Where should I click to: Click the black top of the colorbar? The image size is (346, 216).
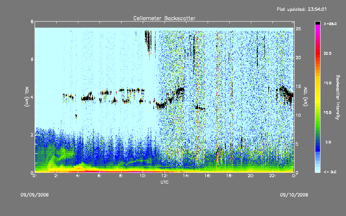(x=317, y=23)
